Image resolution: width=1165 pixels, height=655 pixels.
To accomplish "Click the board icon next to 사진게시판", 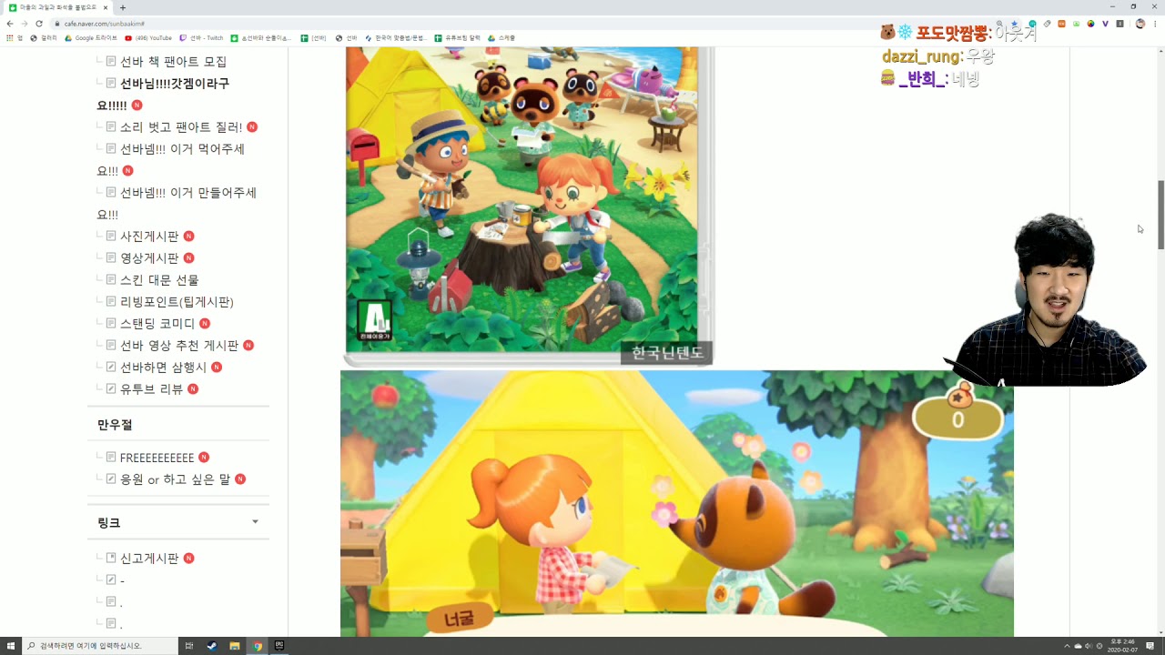I will (x=111, y=236).
